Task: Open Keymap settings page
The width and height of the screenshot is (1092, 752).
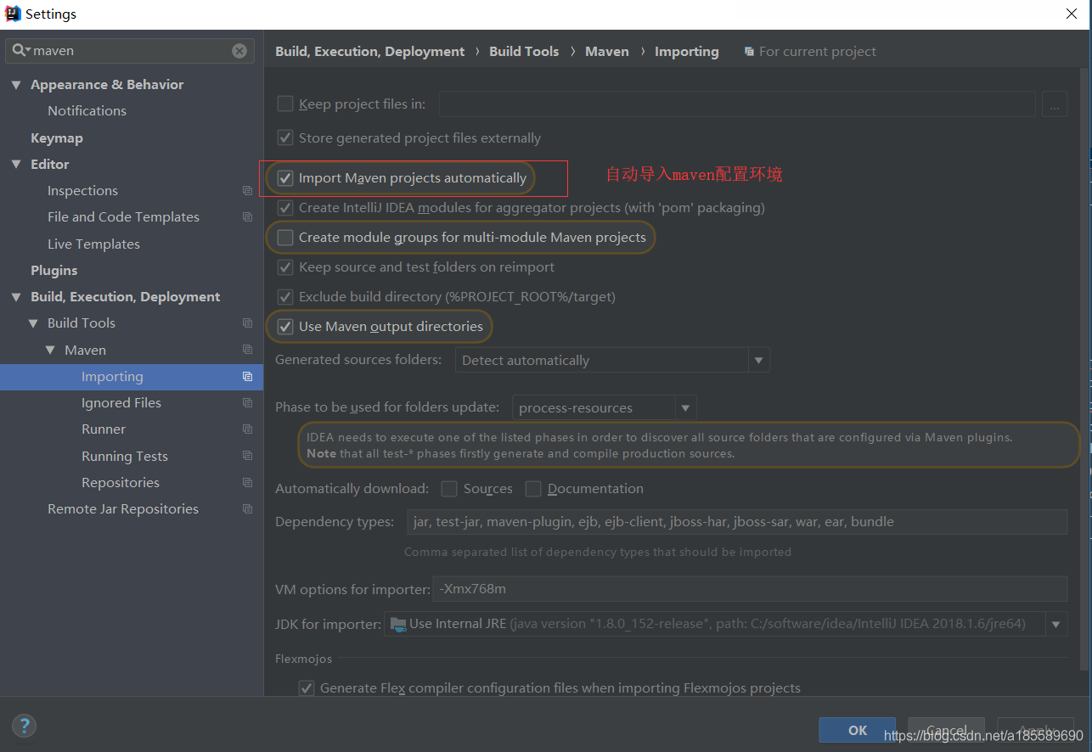Action: [x=57, y=138]
